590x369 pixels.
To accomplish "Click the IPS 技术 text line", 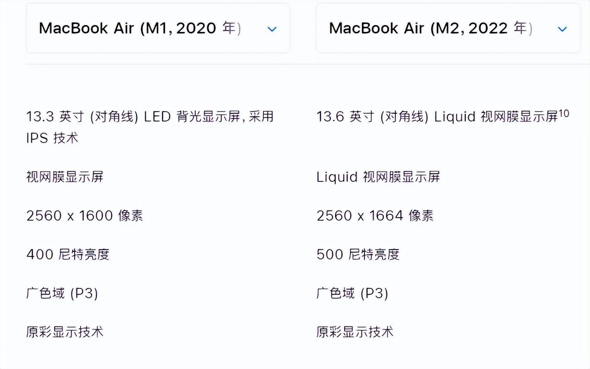I will point(52,138).
